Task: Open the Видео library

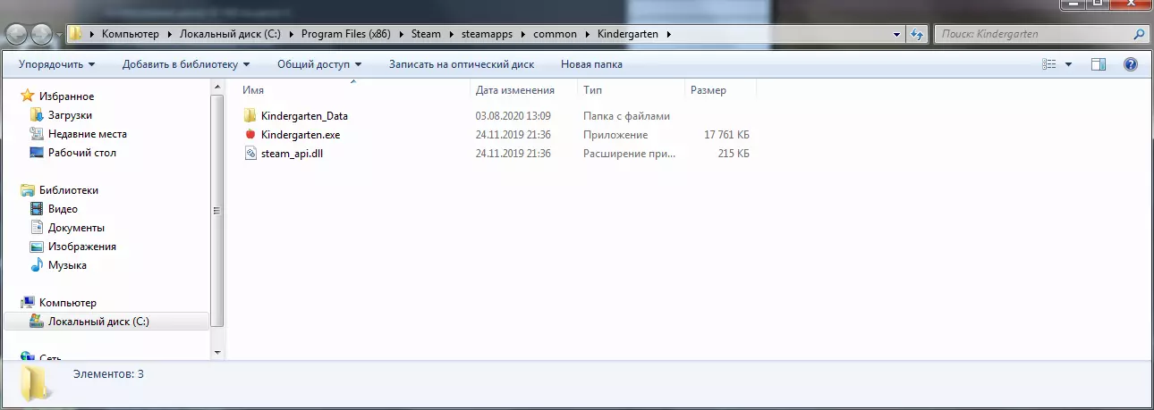Action: (x=63, y=209)
